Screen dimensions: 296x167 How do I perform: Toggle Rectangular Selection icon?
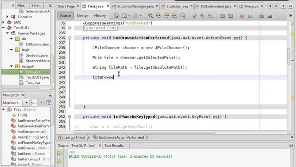(183, 16)
